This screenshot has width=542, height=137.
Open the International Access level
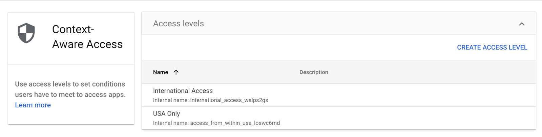click(x=183, y=91)
